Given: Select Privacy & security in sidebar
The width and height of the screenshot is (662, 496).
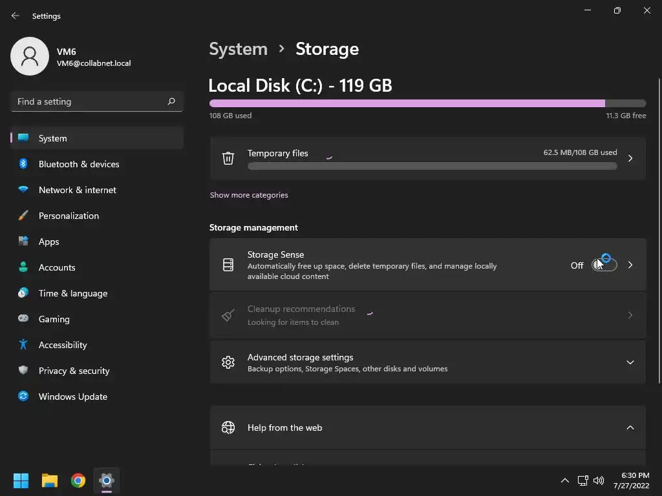Looking at the screenshot, I should [x=74, y=371].
